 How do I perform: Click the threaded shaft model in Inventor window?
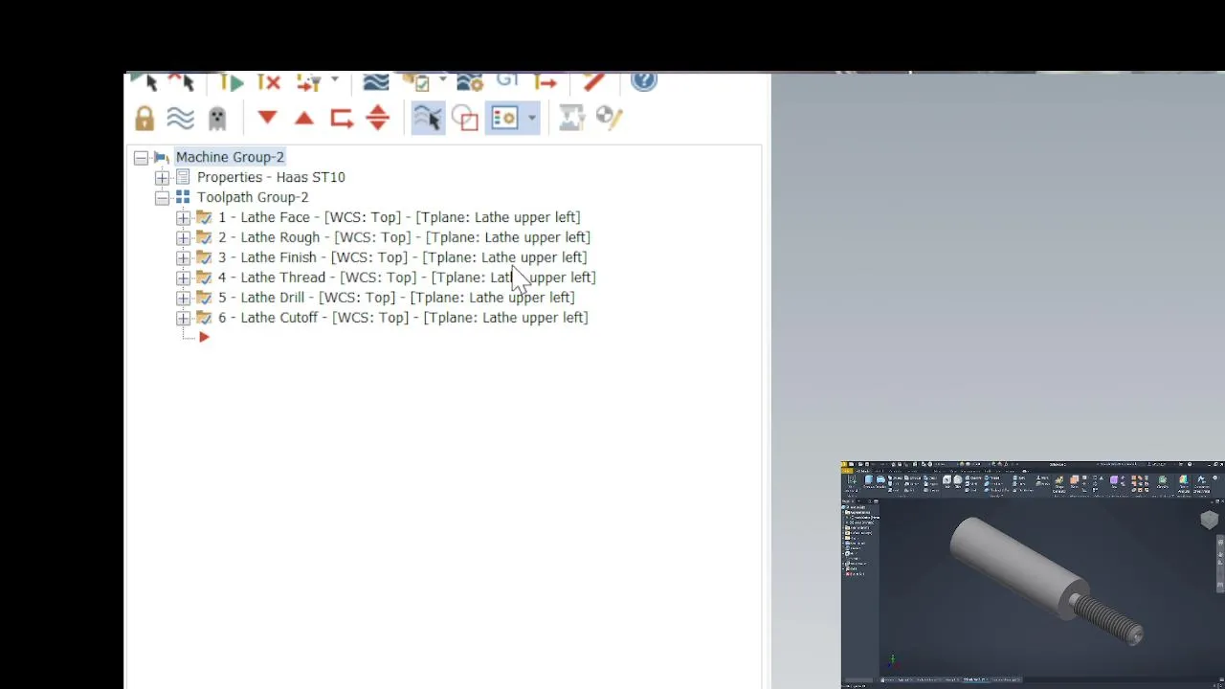[x=1048, y=581]
